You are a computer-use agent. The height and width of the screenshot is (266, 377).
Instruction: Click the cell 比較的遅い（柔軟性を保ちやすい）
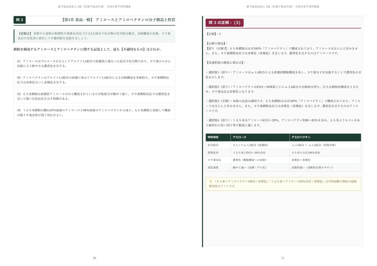[x=325, y=168]
